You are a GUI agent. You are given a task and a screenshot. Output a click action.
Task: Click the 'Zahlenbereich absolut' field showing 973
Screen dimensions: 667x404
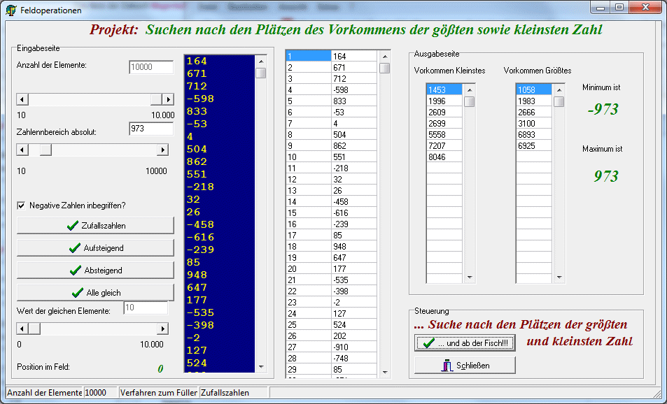(x=151, y=129)
